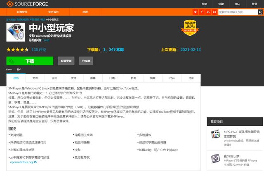Switch to the 代码 tab
264x171 pixels.
pyautogui.click(x=172, y=78)
